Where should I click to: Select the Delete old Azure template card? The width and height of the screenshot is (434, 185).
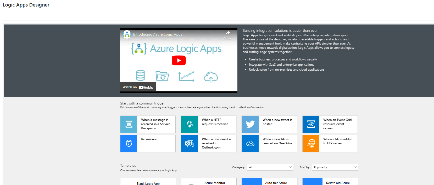coord(330,182)
